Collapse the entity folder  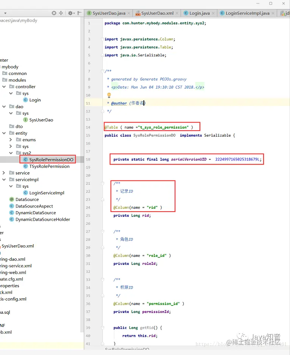click(x=4, y=133)
